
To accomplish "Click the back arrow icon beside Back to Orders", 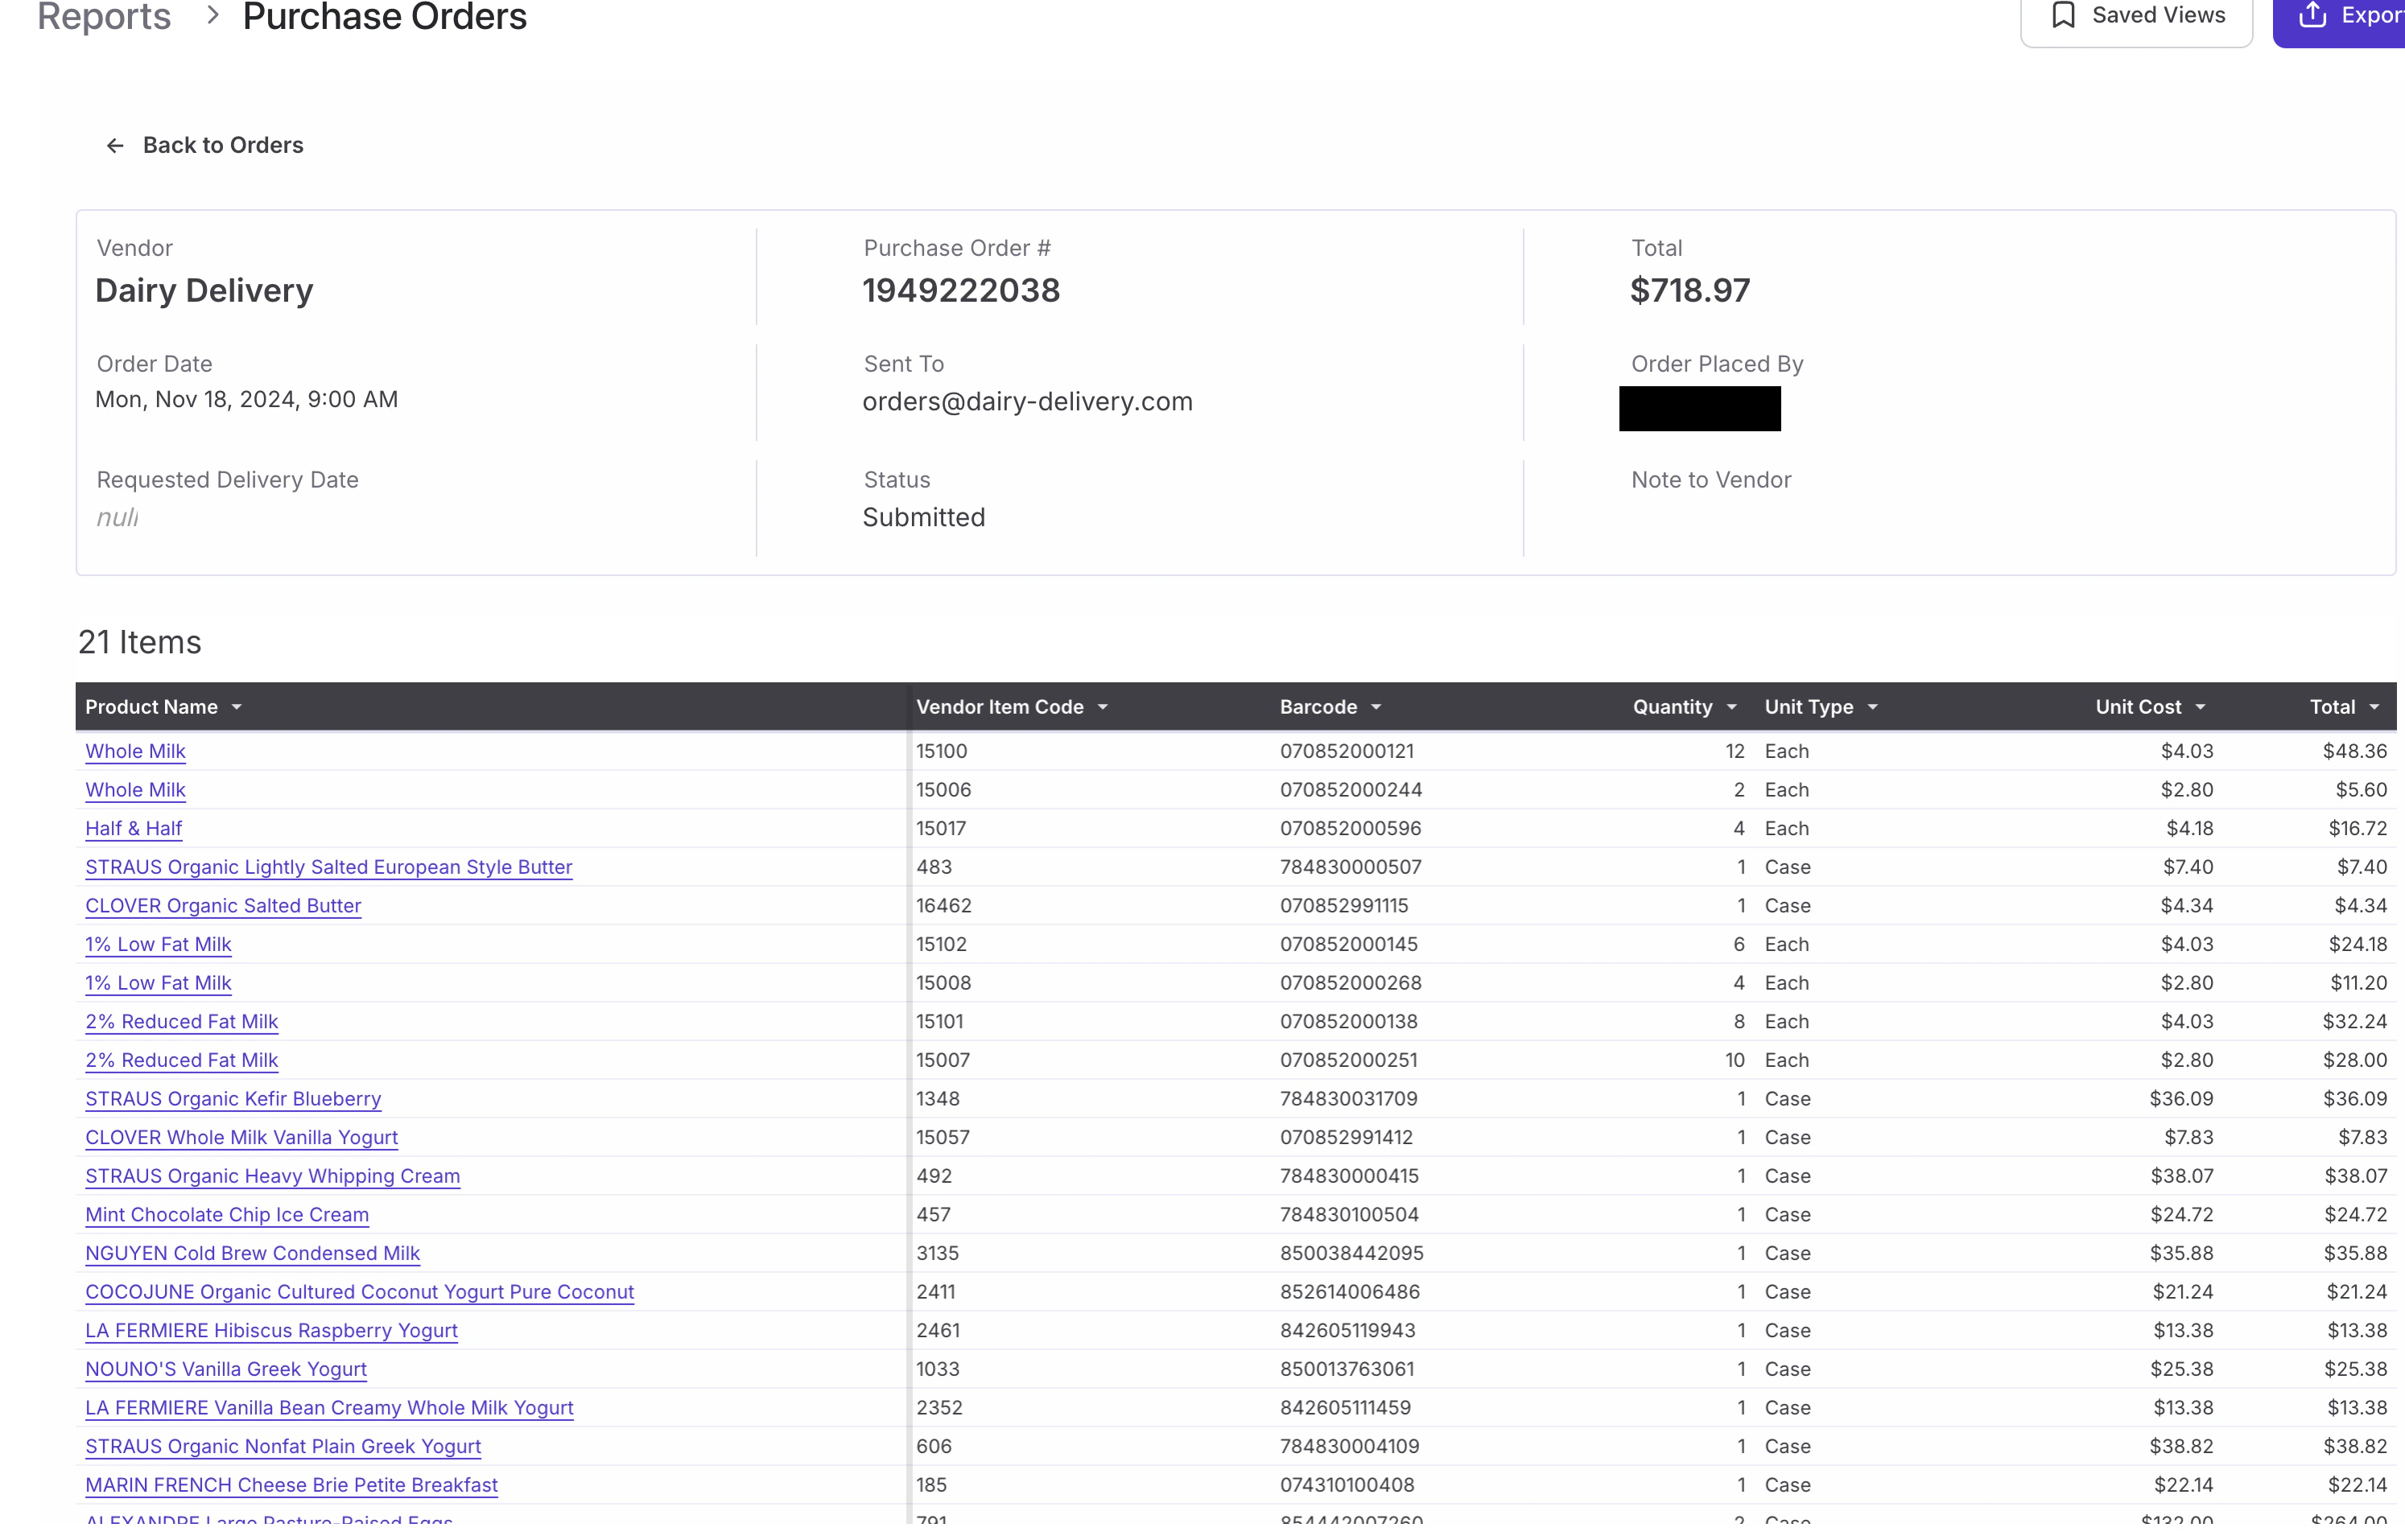I will [115, 146].
